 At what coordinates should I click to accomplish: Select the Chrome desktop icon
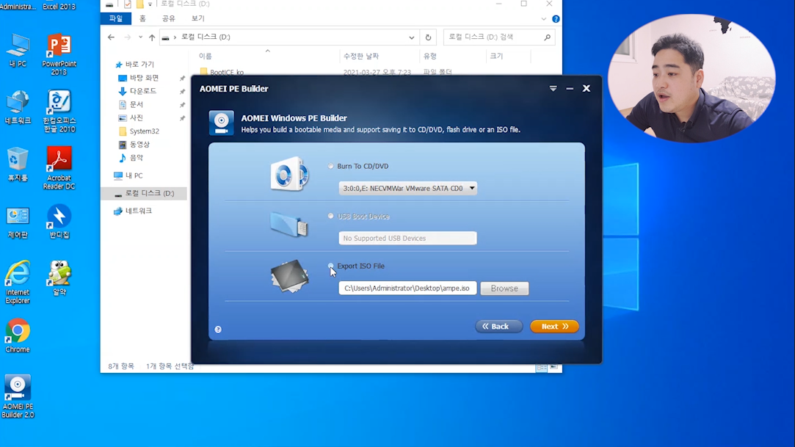pos(18,336)
